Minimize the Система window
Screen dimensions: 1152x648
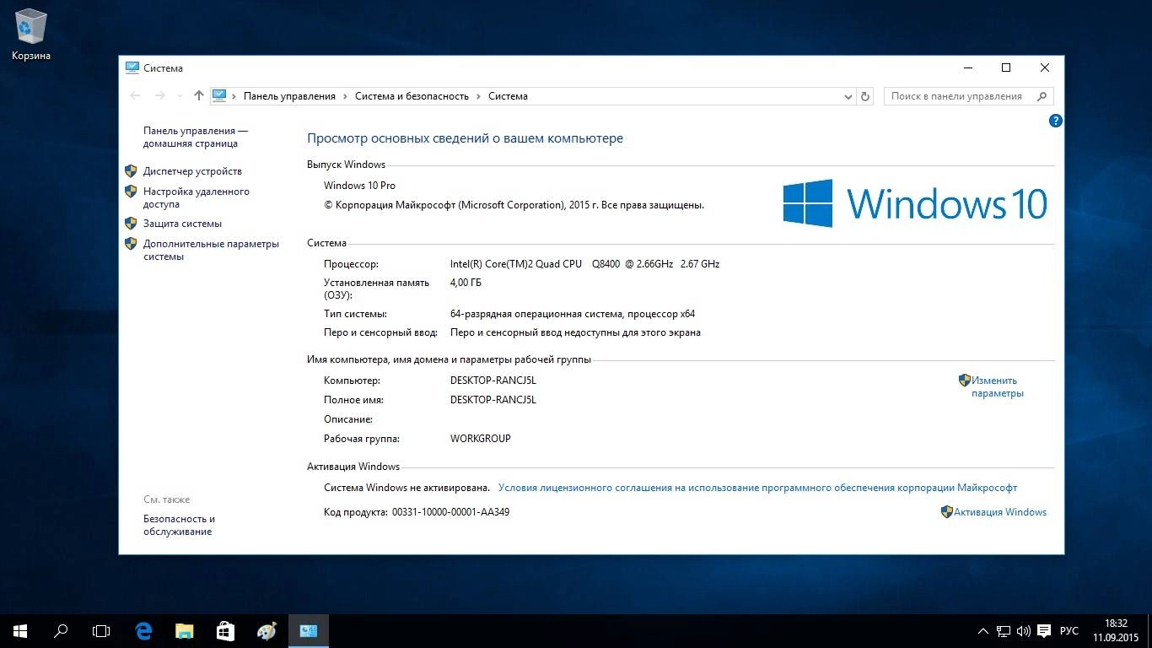coord(967,67)
